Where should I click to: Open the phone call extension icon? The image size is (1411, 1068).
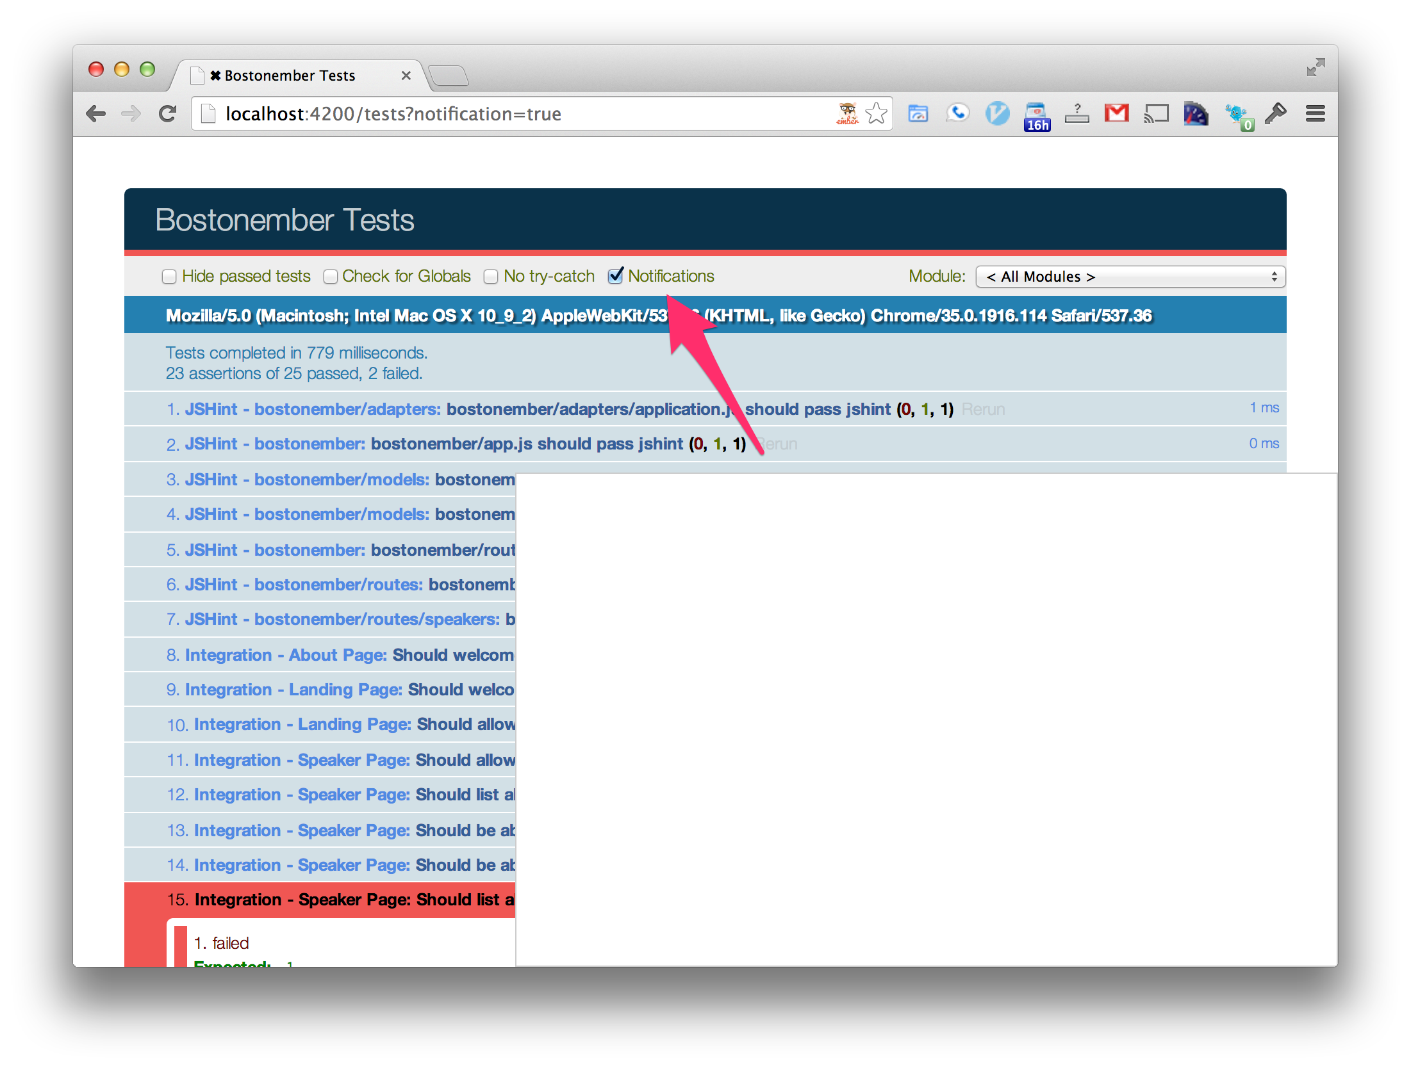coord(957,114)
